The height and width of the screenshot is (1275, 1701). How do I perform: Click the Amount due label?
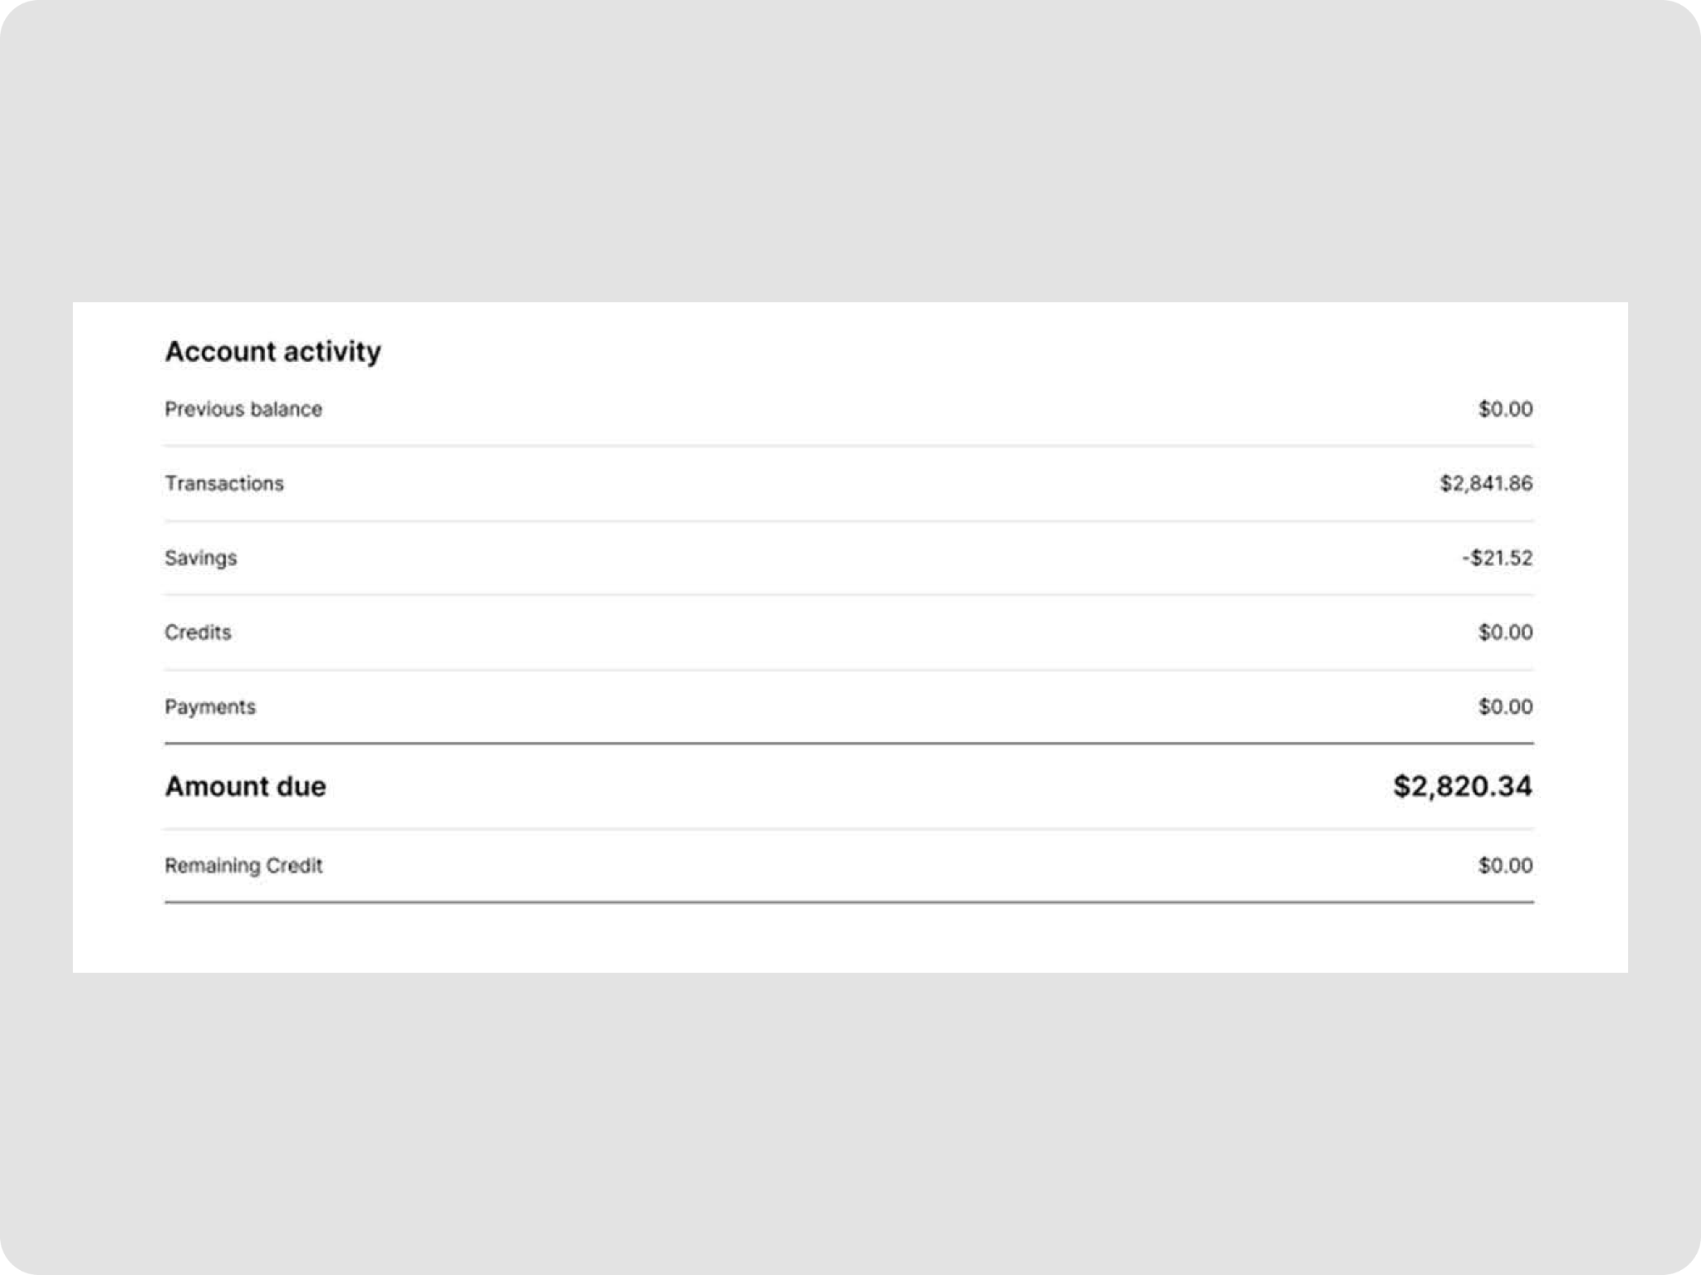[x=245, y=786]
